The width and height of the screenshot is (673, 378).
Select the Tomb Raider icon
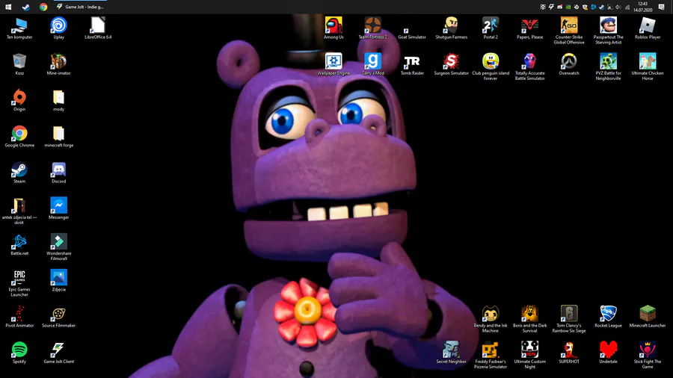(x=411, y=64)
